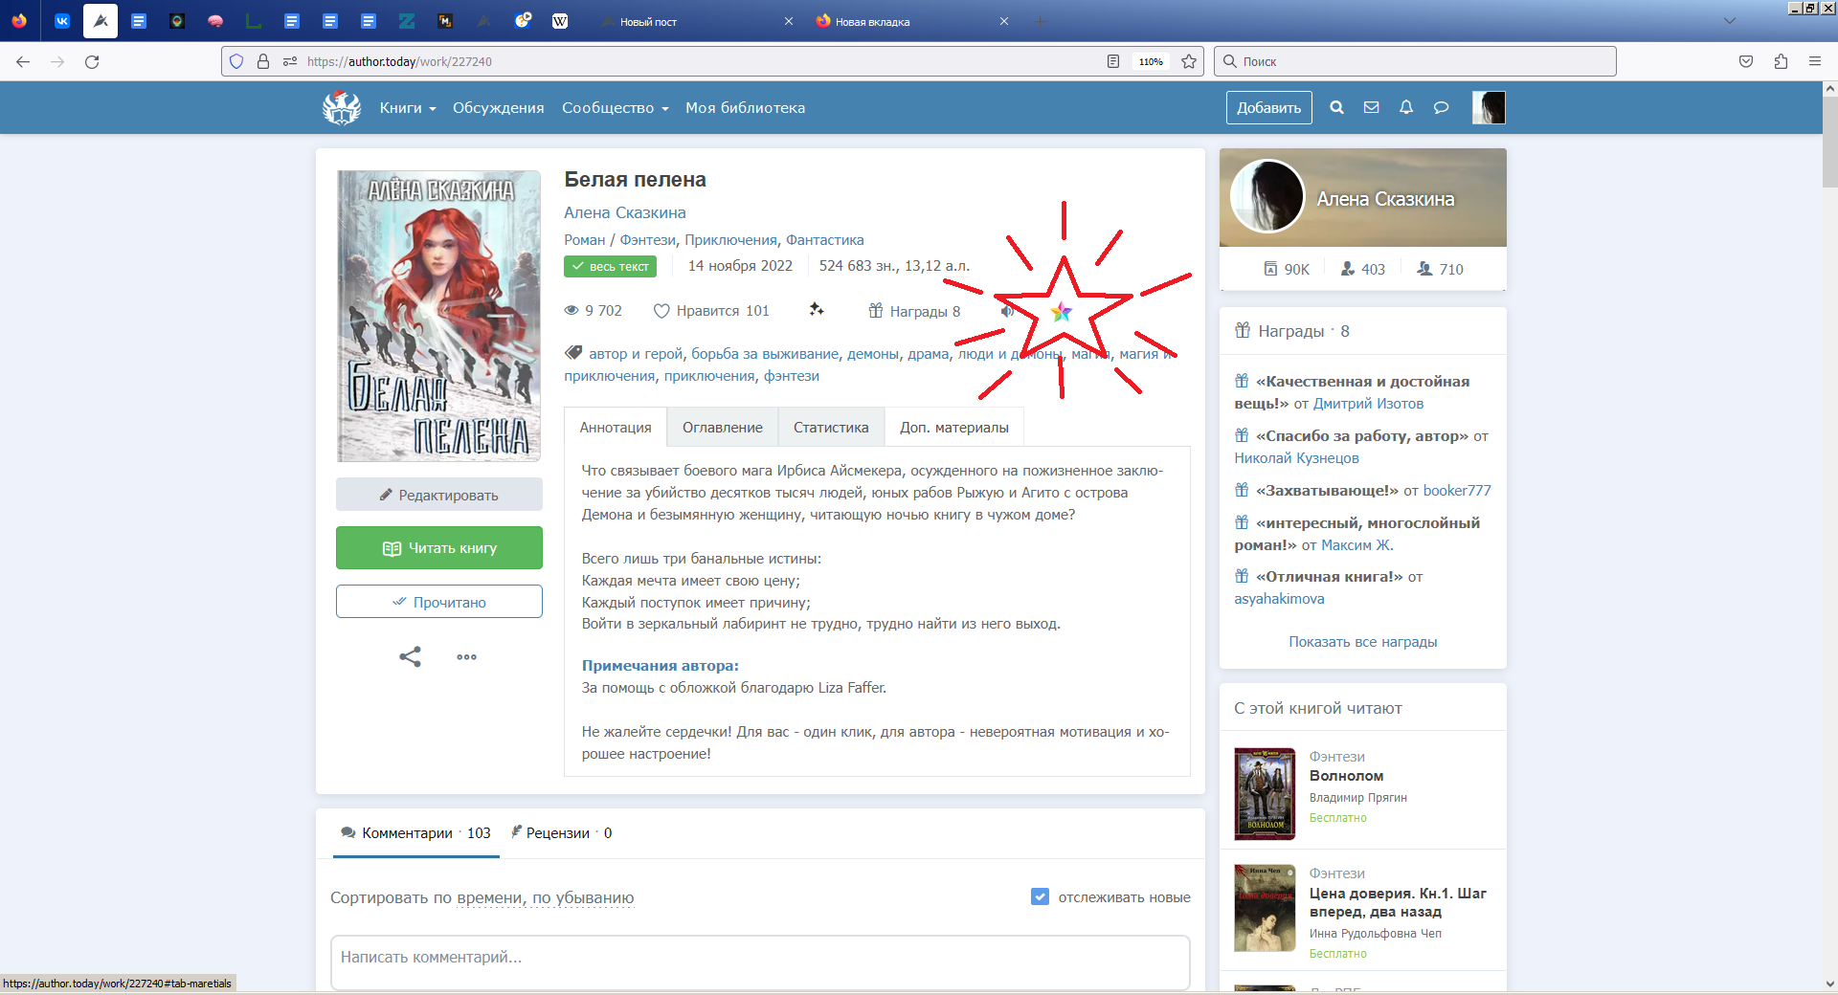
Task: Click the search magnifier icon in site header
Action: pyautogui.click(x=1336, y=108)
